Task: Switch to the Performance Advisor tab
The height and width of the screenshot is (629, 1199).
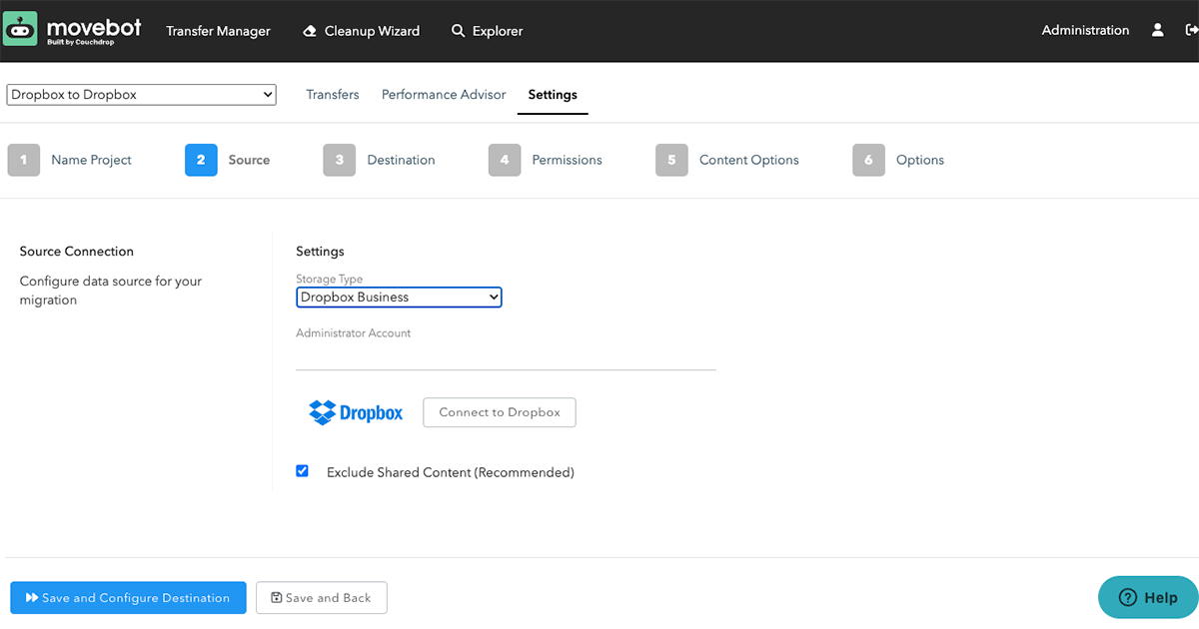Action: pos(443,94)
